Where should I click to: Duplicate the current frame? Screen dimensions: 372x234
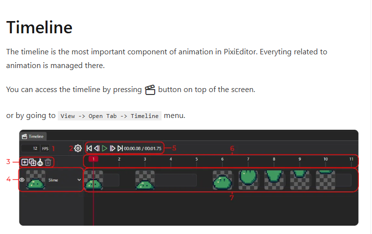32,162
